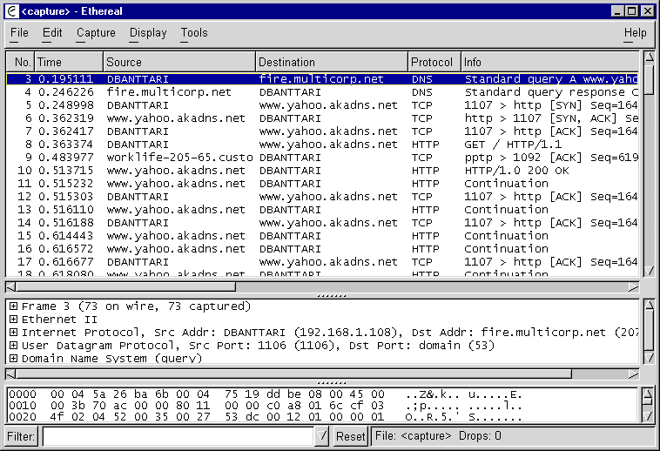Select packet 17 at time 0.616677
This screenshot has width=660, height=451.
pyautogui.click(x=322, y=262)
